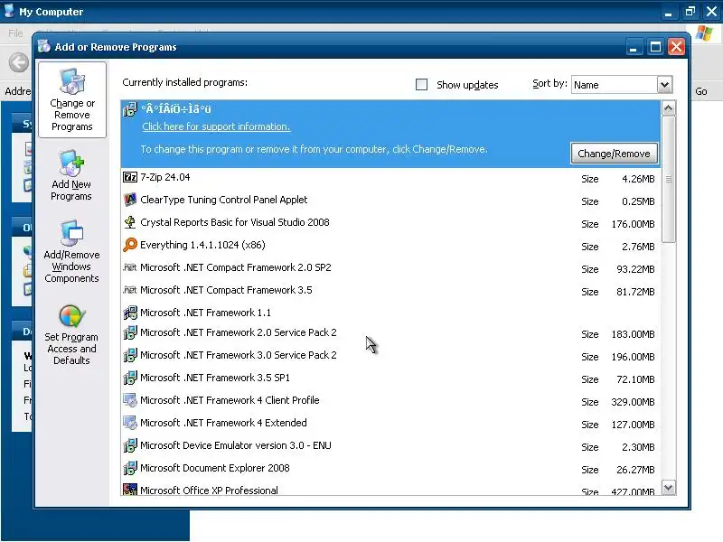The width and height of the screenshot is (723, 542).
Task: Click Windows flag logo in My Computer window
Action: click(x=704, y=33)
